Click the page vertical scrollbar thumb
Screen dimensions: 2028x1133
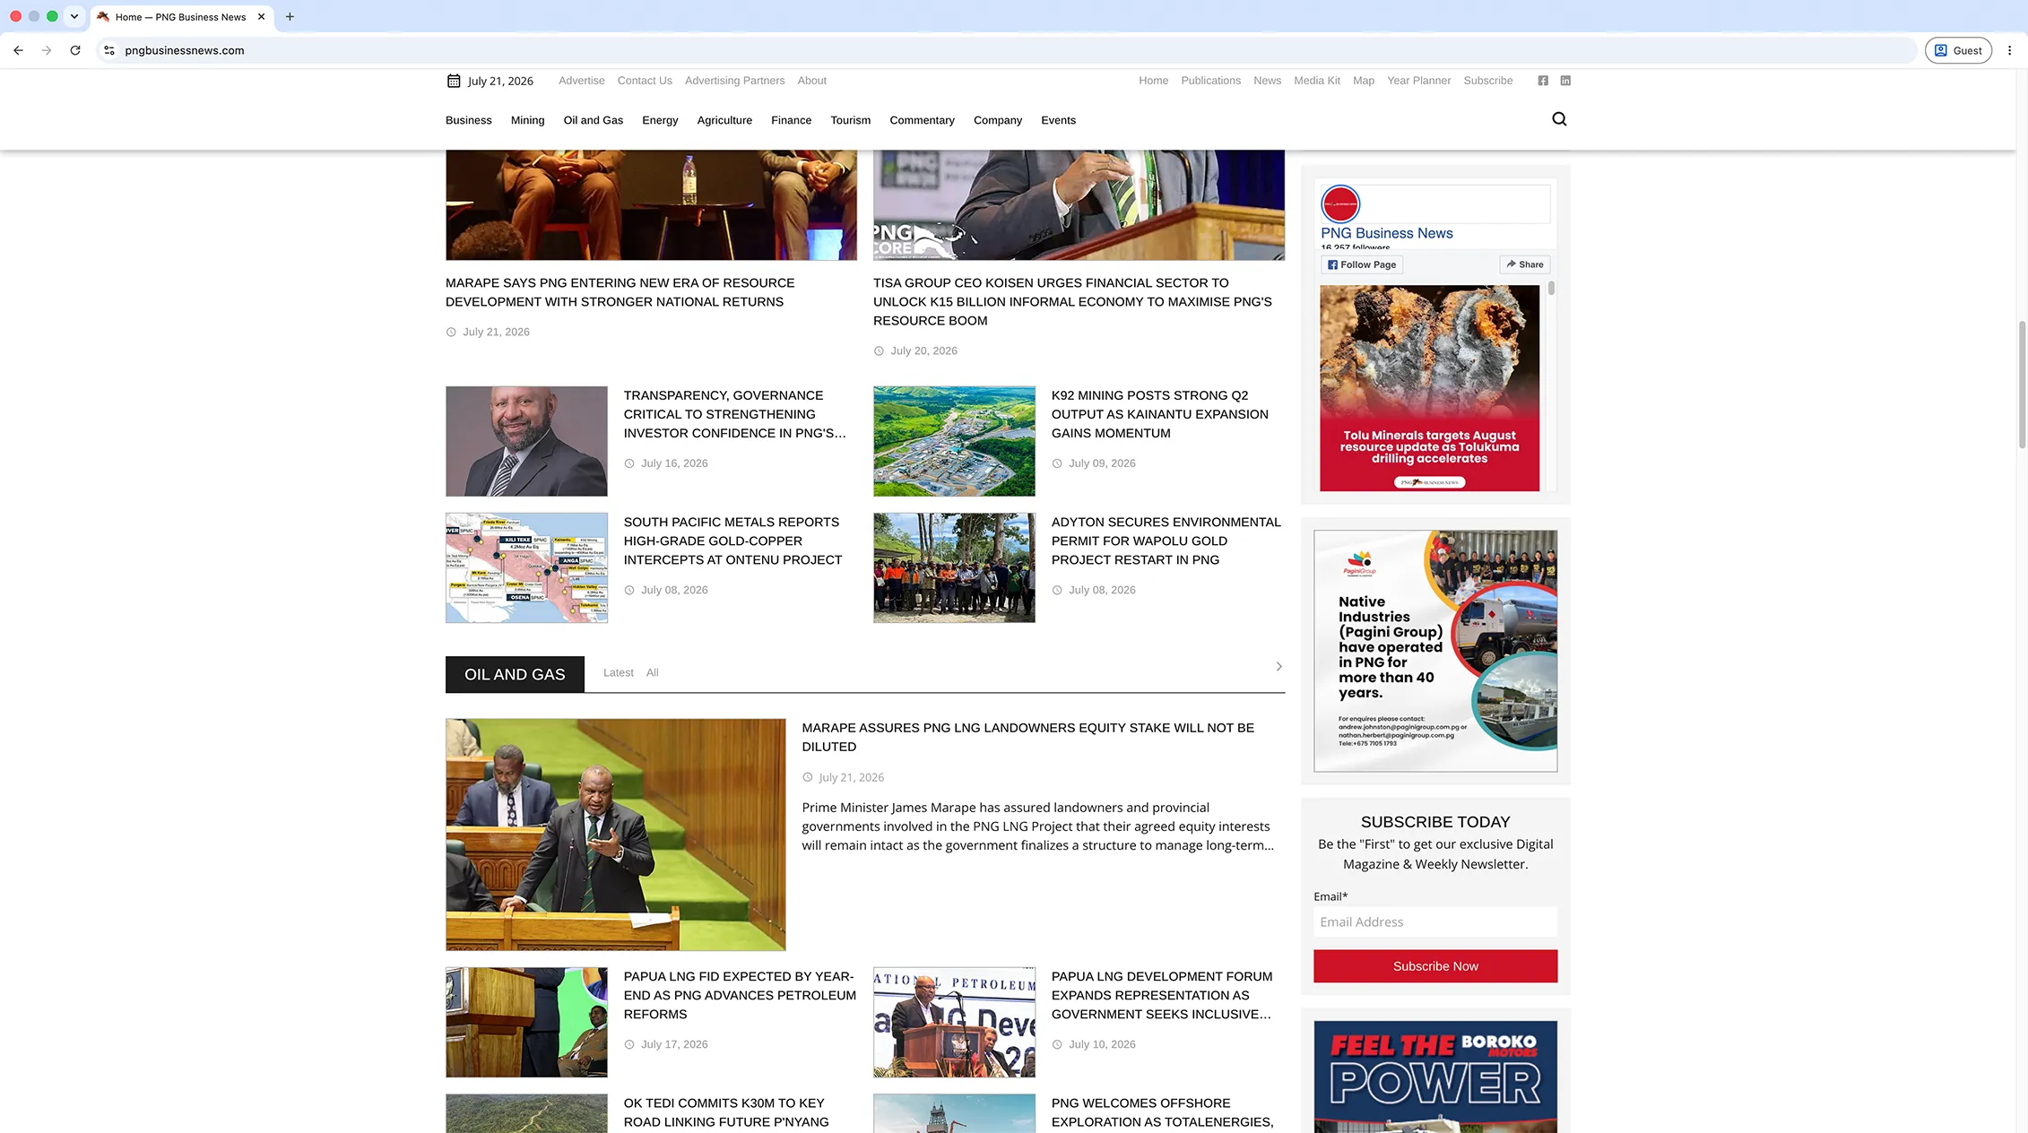point(2022,384)
